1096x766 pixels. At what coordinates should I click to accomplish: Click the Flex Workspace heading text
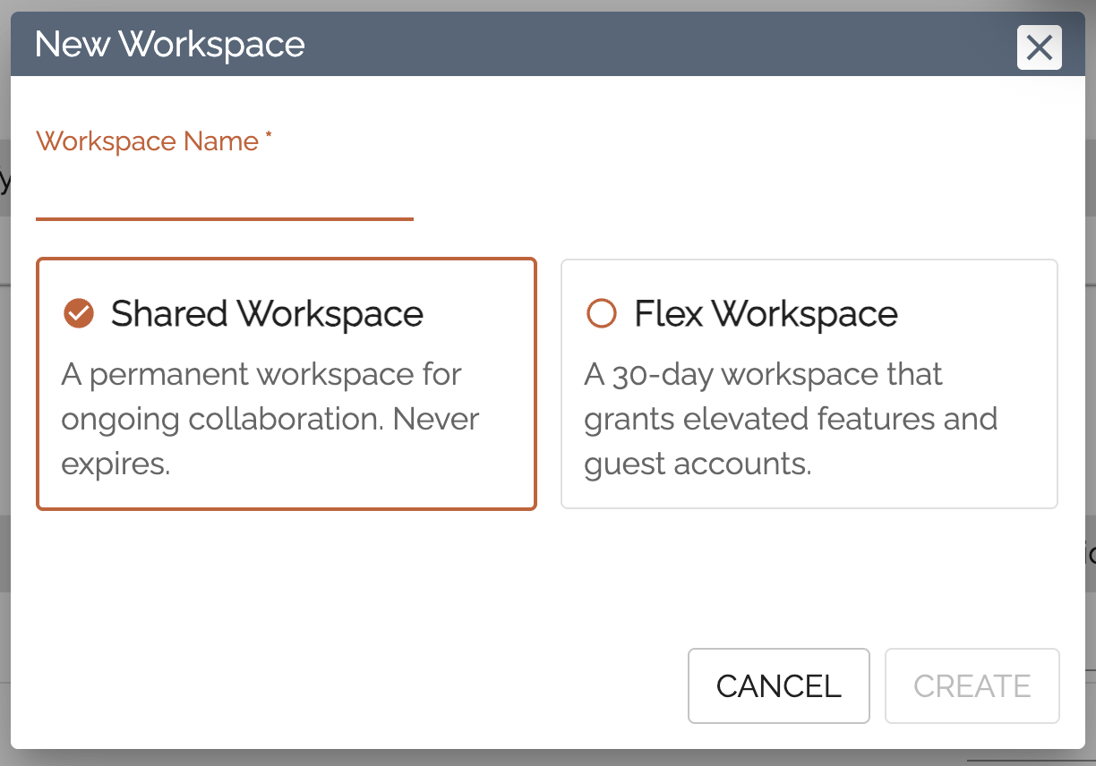click(x=766, y=313)
